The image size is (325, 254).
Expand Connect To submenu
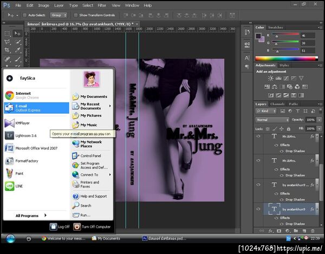110,174
